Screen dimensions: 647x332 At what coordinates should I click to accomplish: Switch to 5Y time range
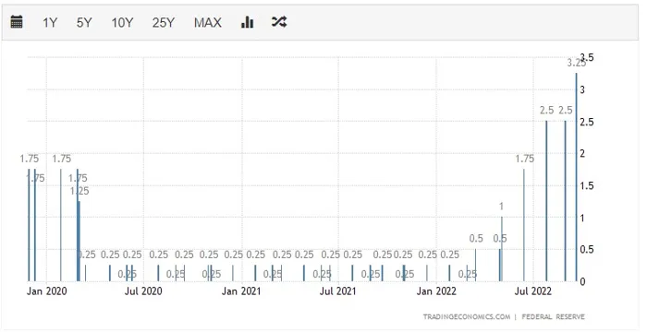(x=84, y=22)
